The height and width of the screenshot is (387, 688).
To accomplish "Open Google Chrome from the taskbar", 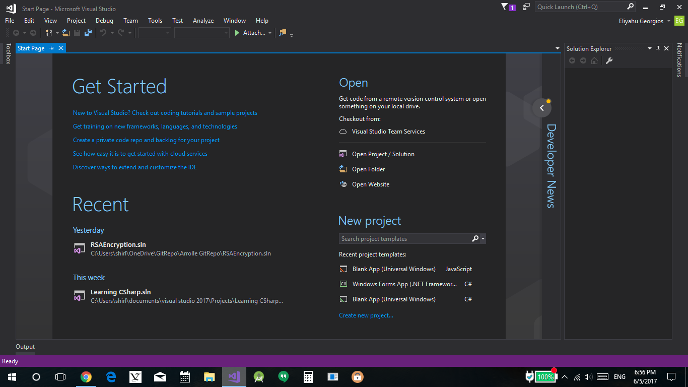I will [x=86, y=377].
